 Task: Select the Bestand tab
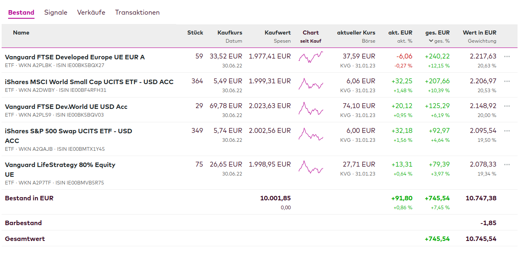click(21, 13)
